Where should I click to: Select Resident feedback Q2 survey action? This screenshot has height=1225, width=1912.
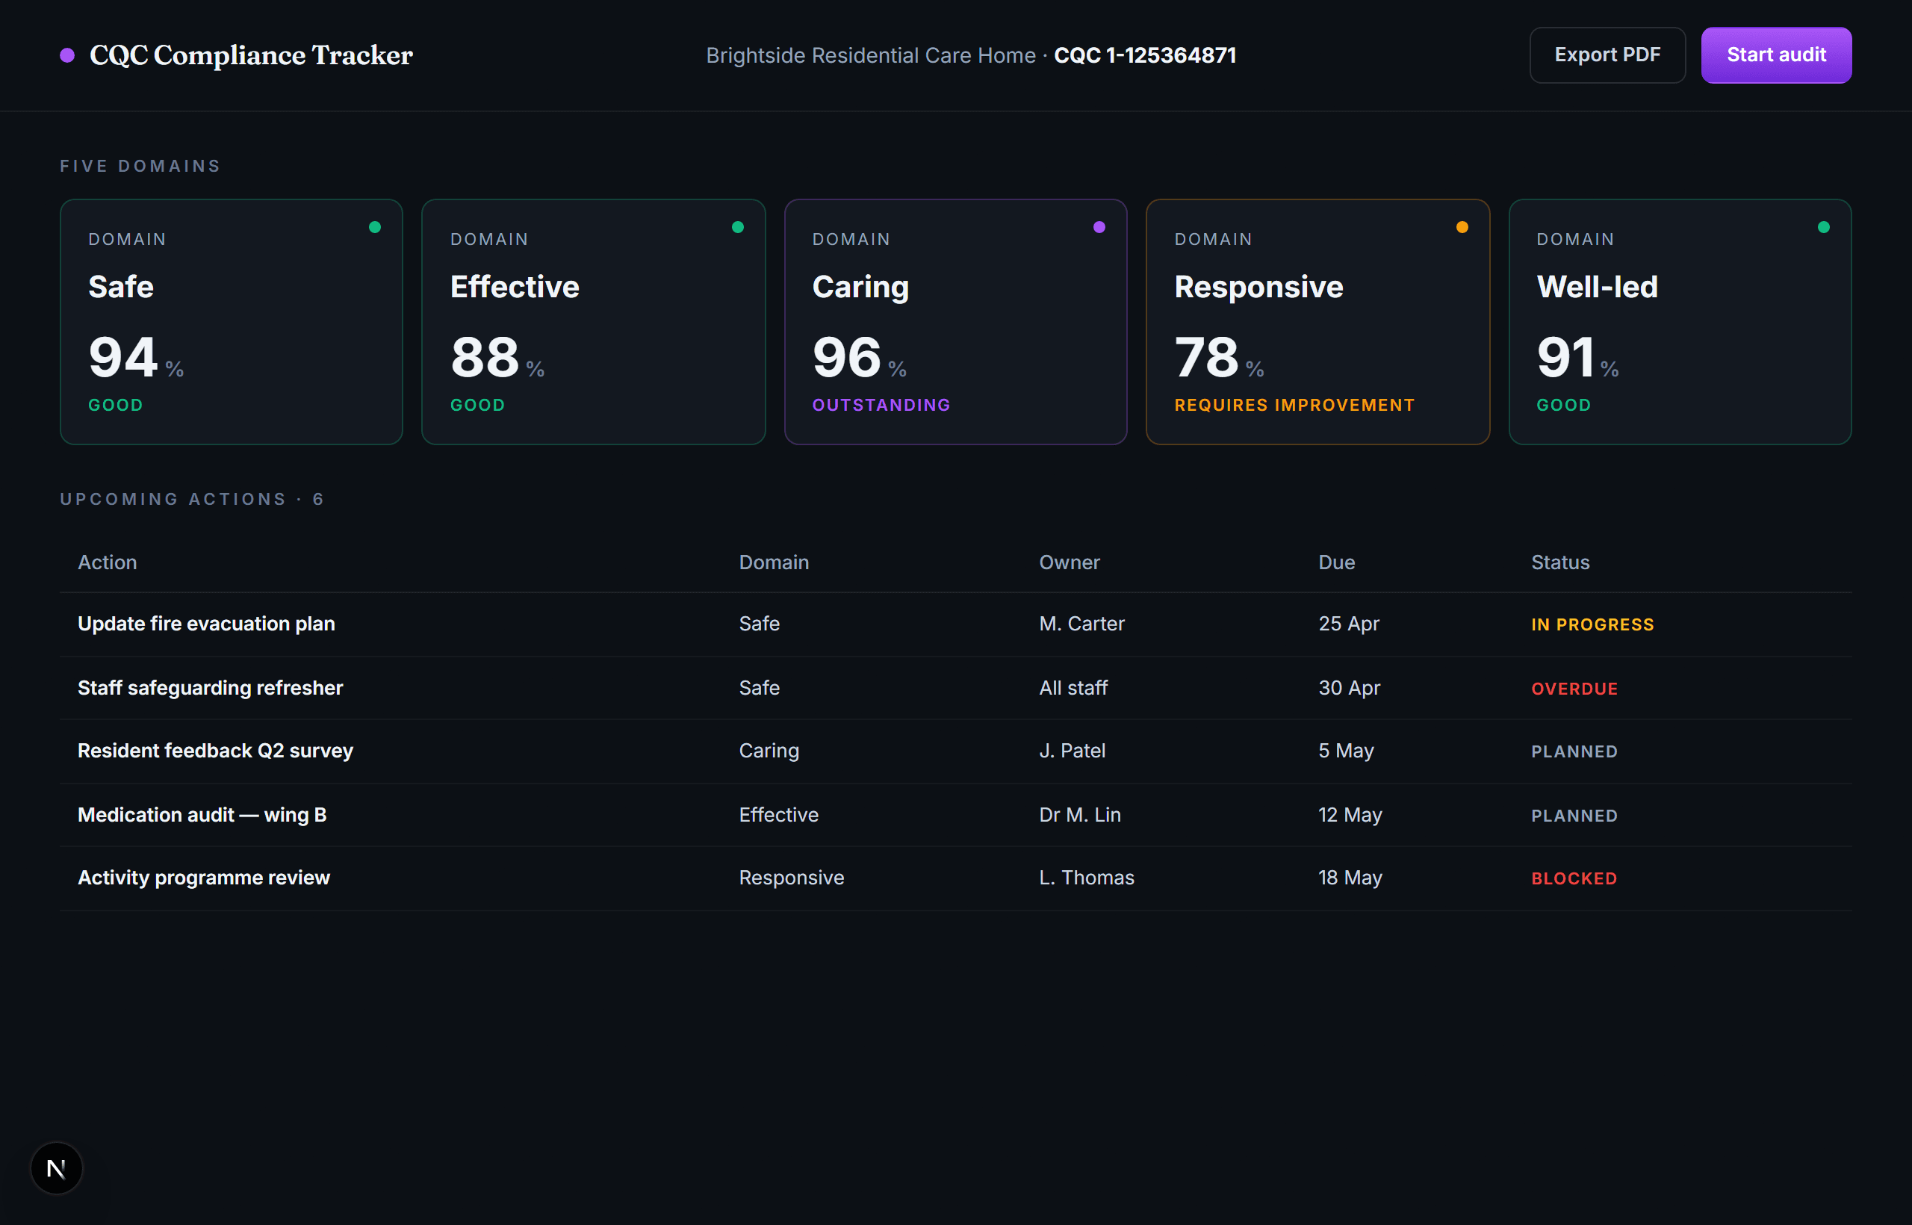click(216, 751)
